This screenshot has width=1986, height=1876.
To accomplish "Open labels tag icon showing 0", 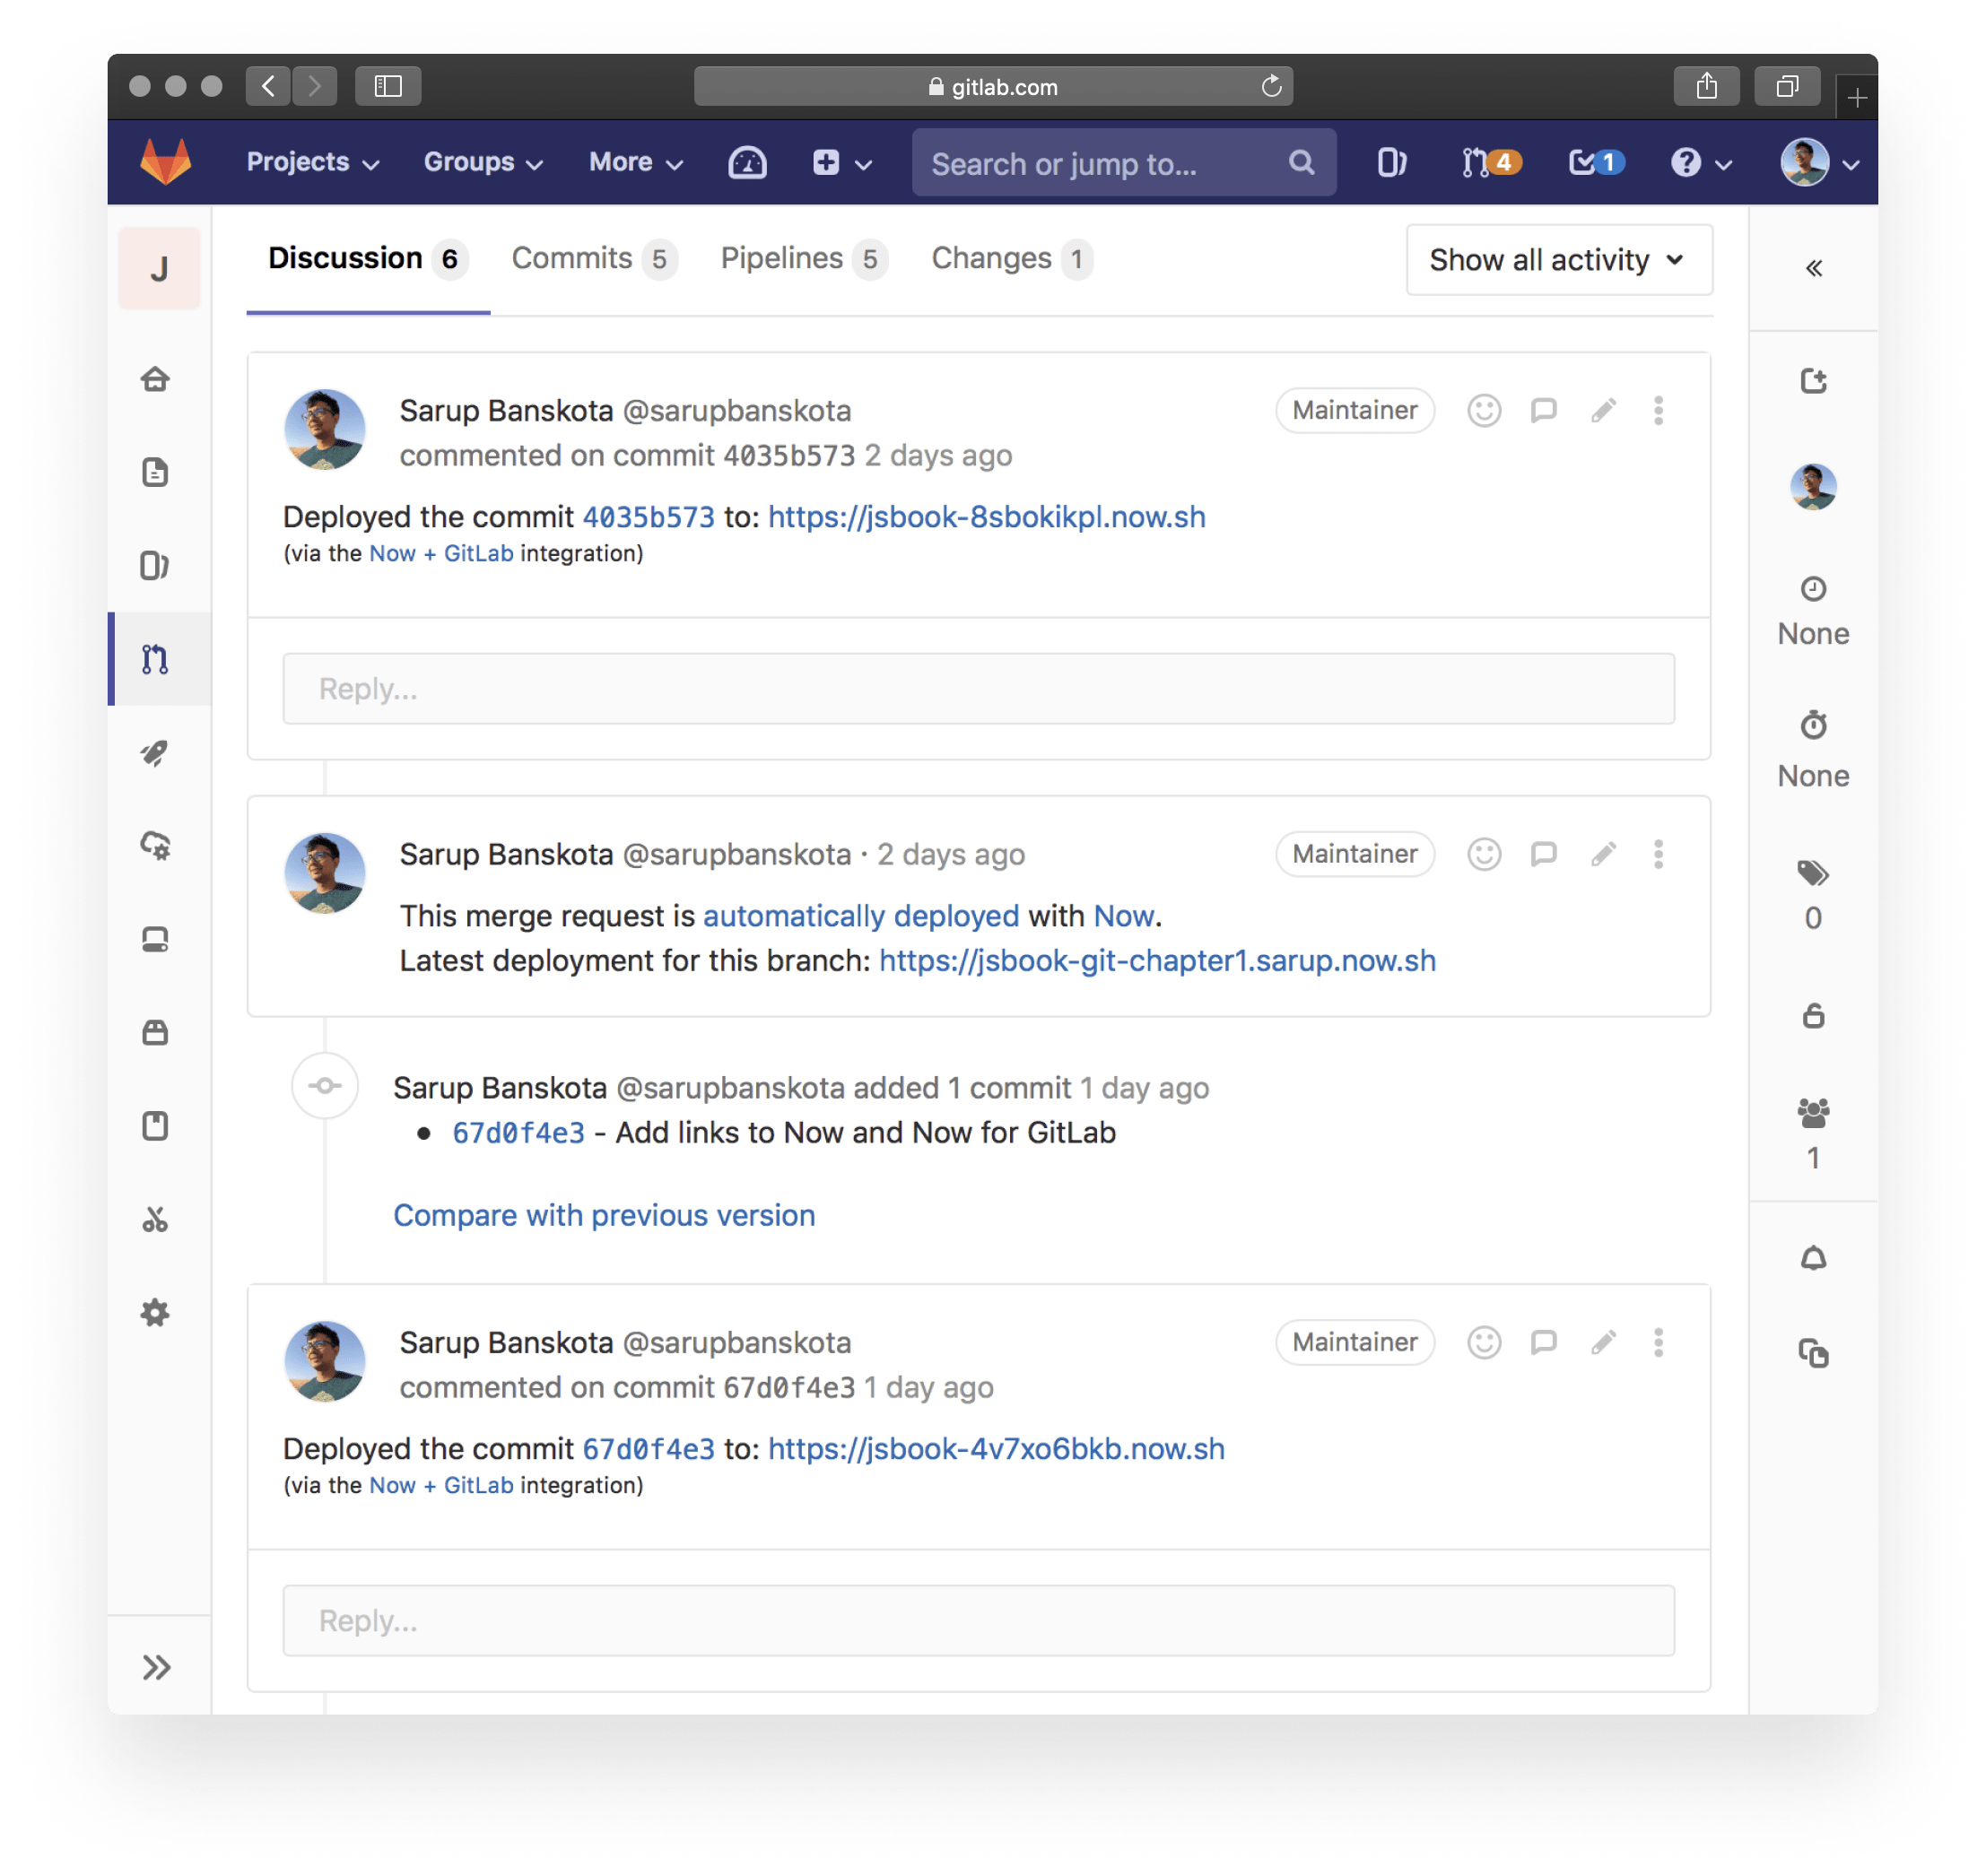I will pyautogui.click(x=1813, y=873).
